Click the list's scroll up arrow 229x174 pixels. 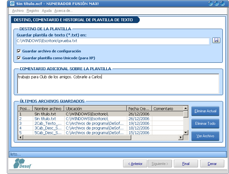pyautogui.click(x=186, y=108)
